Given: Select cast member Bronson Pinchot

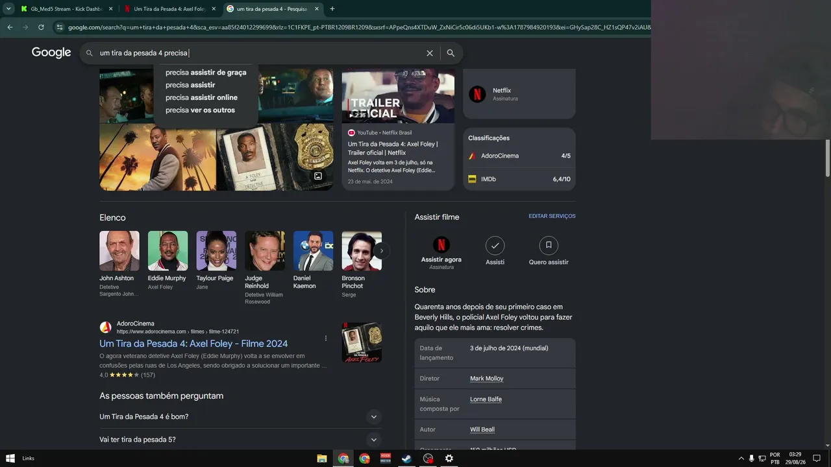Looking at the screenshot, I should point(362,264).
